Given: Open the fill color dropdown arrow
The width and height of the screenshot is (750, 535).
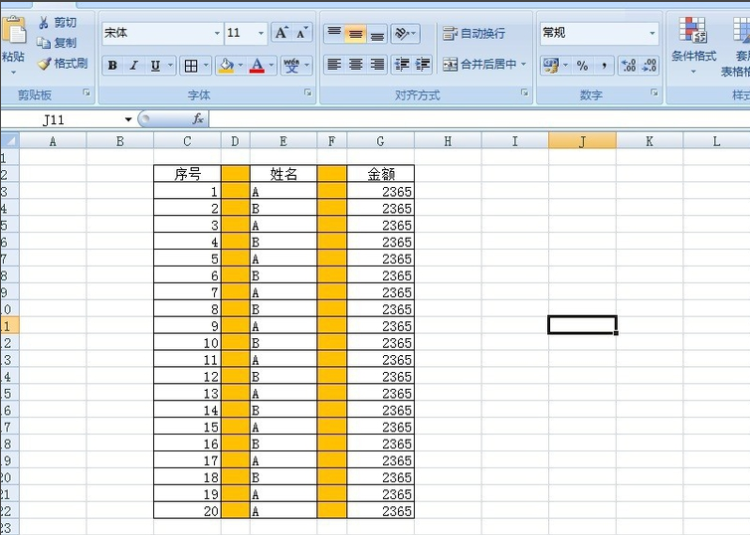Looking at the screenshot, I should click(x=241, y=66).
